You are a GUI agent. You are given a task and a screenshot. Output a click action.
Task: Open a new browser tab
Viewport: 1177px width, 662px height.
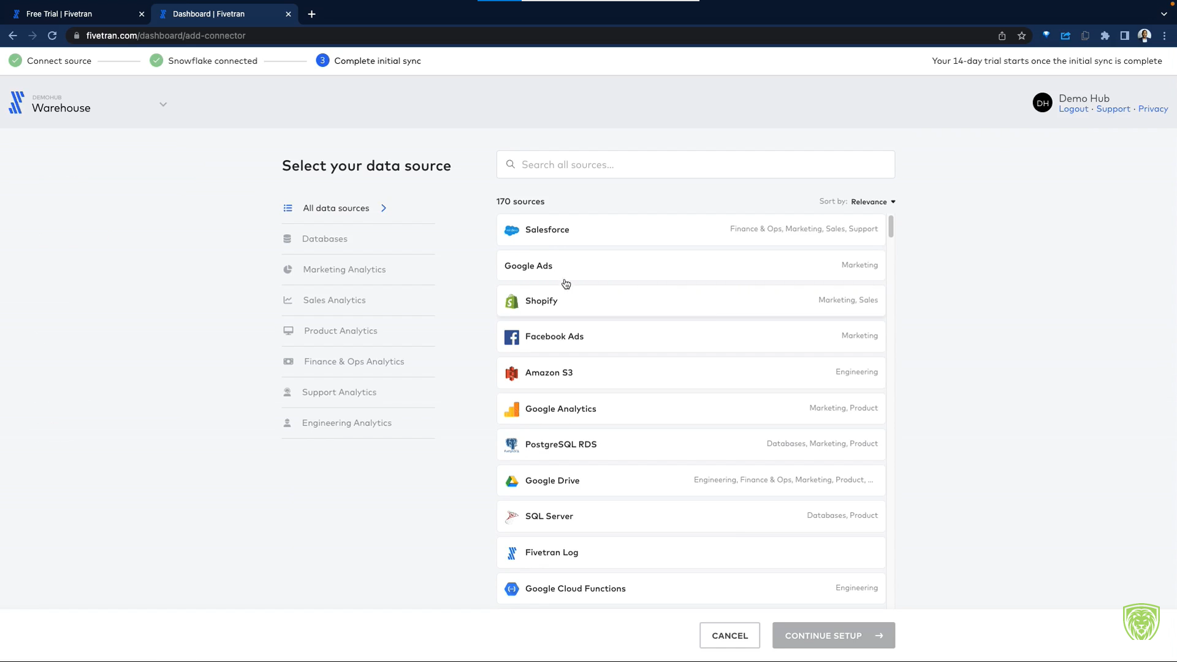[311, 13]
